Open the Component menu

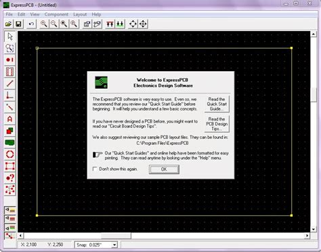pyautogui.click(x=56, y=14)
